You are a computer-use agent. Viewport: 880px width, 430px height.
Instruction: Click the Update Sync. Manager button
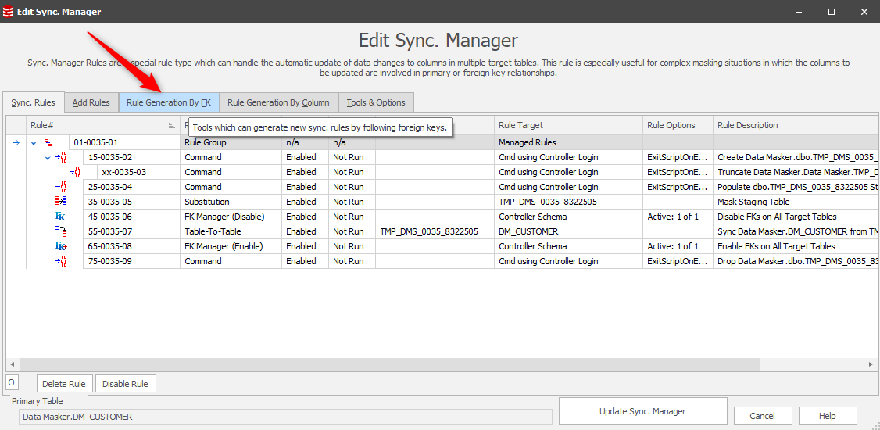point(642,411)
